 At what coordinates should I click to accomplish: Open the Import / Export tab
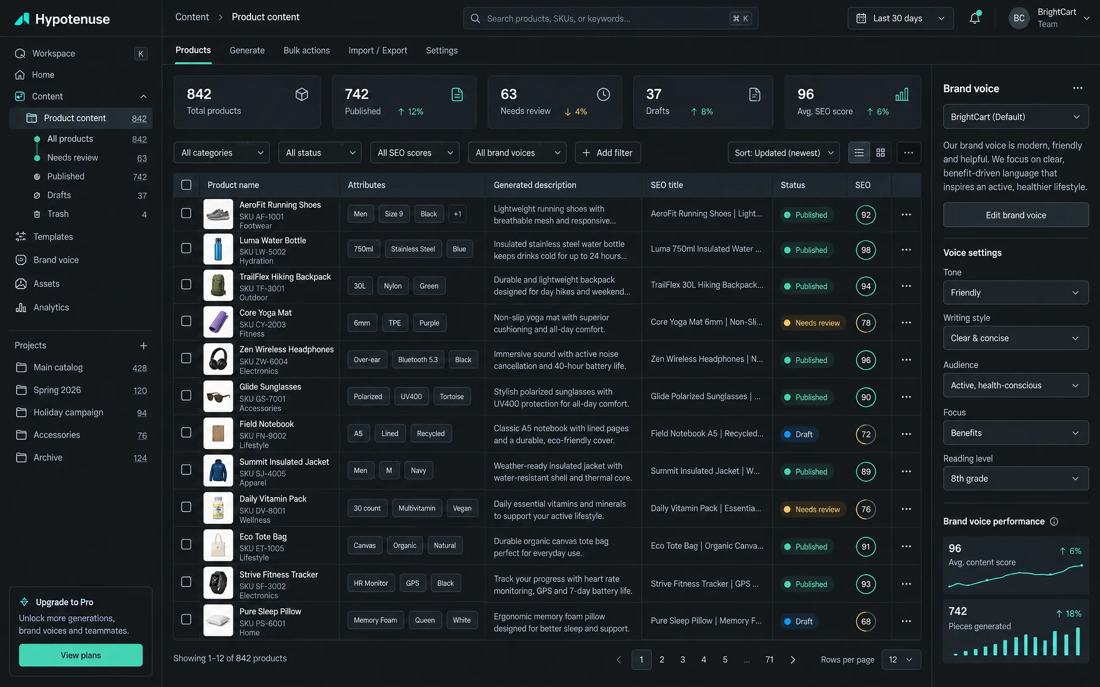coord(378,51)
